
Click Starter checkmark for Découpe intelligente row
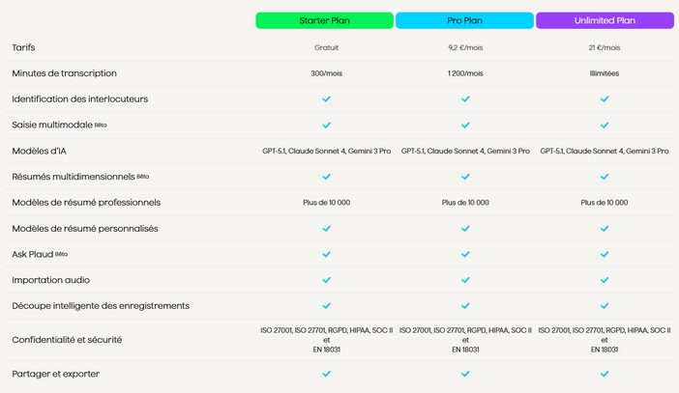pos(326,306)
